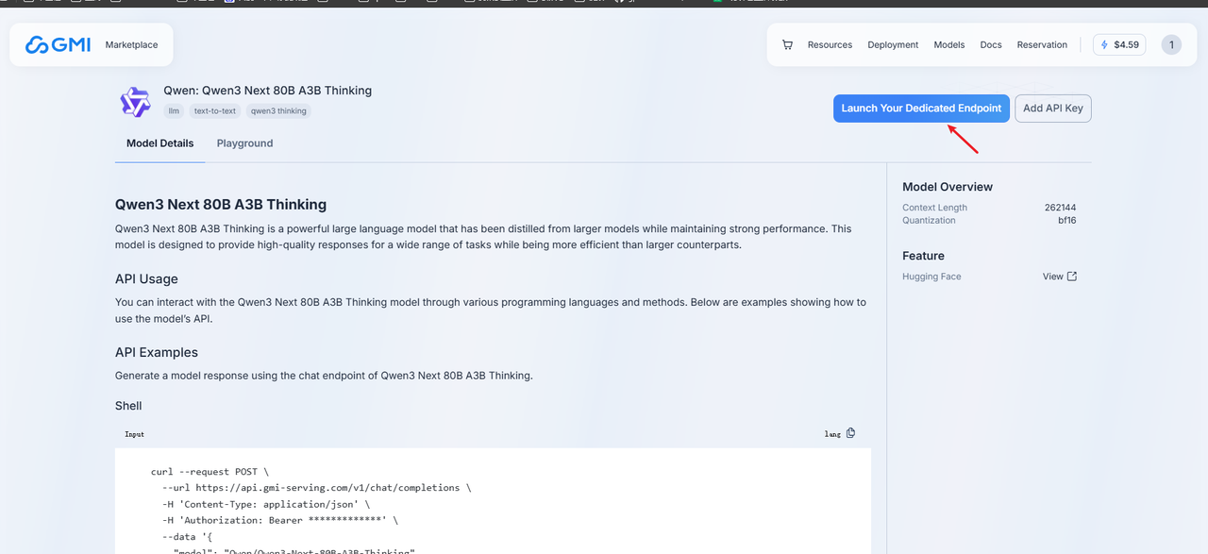Image resolution: width=1208 pixels, height=554 pixels.
Task: Click the Content-Type header code line
Action: 266,504
